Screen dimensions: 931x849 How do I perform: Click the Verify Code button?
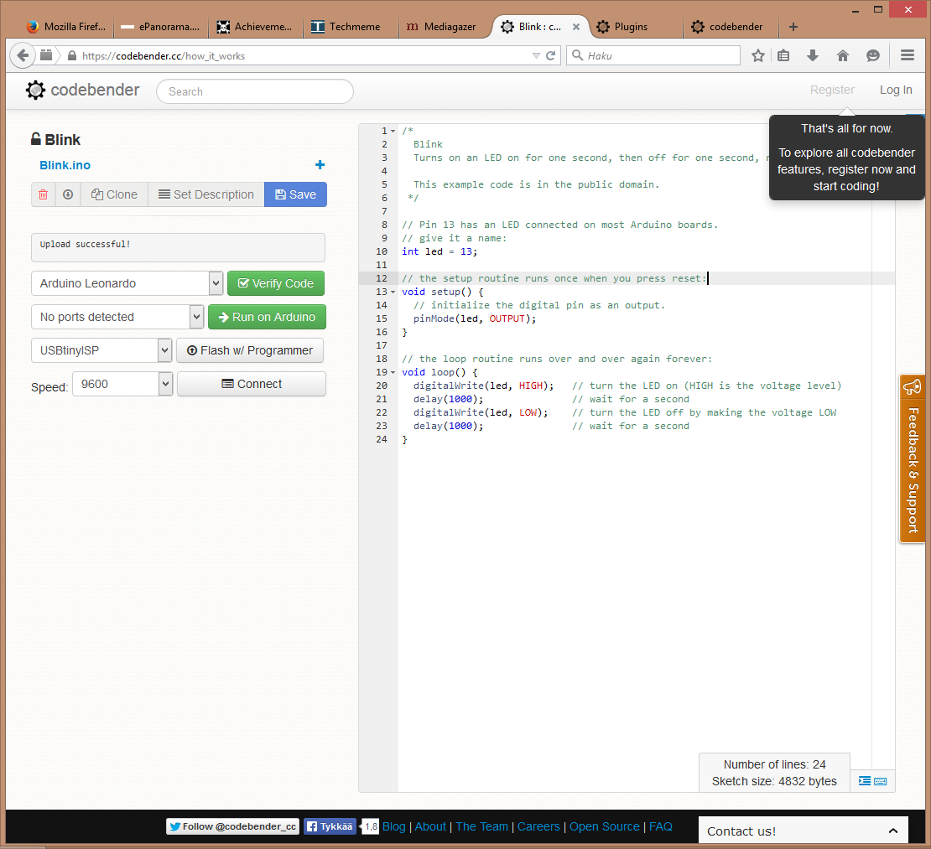click(x=276, y=283)
